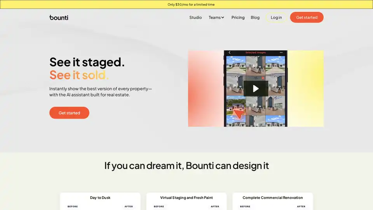Play the demo video

coord(256,89)
